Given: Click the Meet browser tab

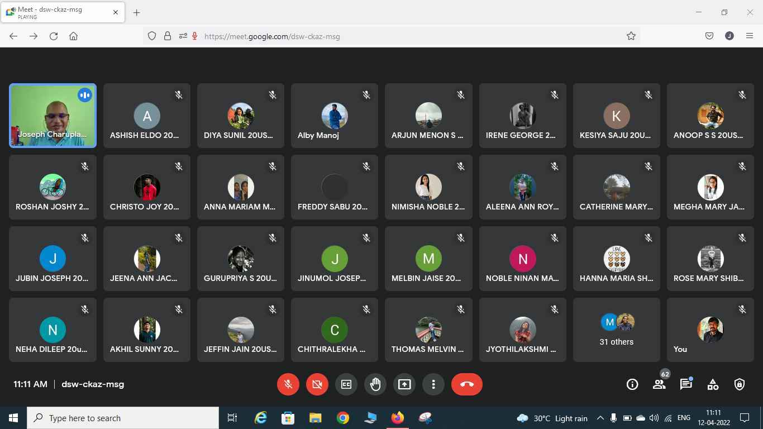Looking at the screenshot, I should coord(63,12).
